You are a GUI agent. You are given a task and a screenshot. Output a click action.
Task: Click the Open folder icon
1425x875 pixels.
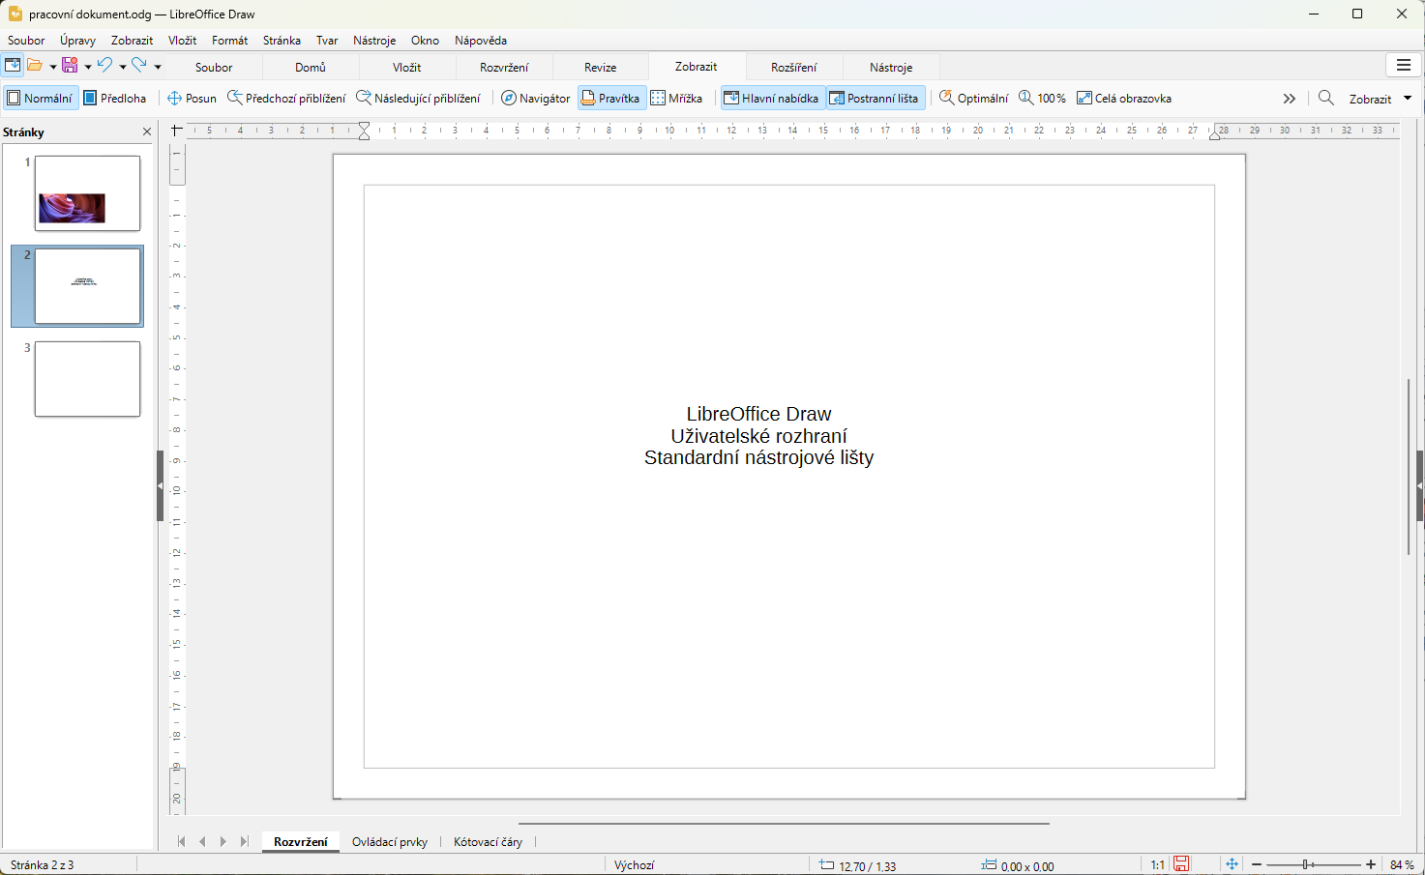(35, 66)
